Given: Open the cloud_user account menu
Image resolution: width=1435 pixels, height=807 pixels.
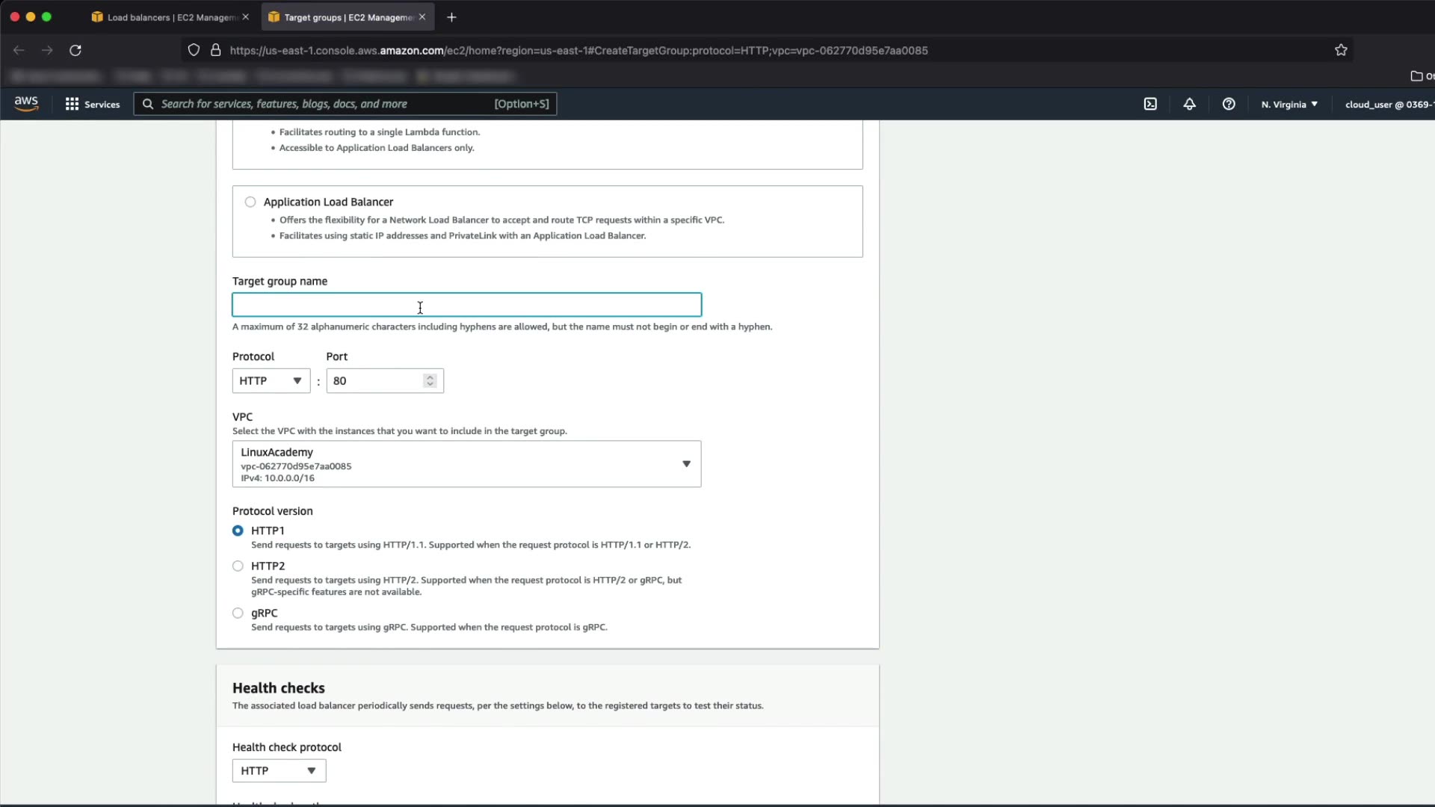Looking at the screenshot, I should [1387, 104].
